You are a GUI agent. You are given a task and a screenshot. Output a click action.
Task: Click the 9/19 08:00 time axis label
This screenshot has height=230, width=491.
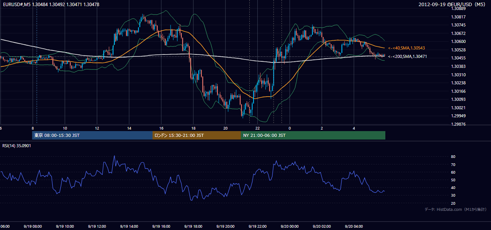[x=32, y=227]
